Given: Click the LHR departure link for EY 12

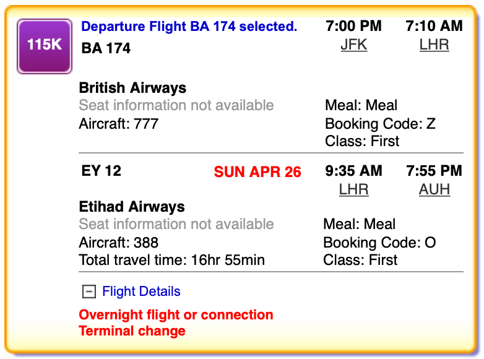Looking at the screenshot, I should tap(354, 189).
